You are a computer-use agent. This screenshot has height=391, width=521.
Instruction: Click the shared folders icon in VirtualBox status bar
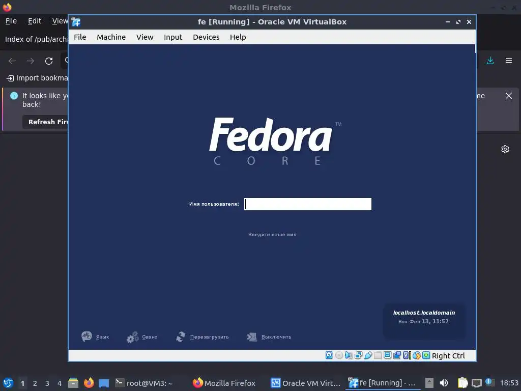coord(378,355)
